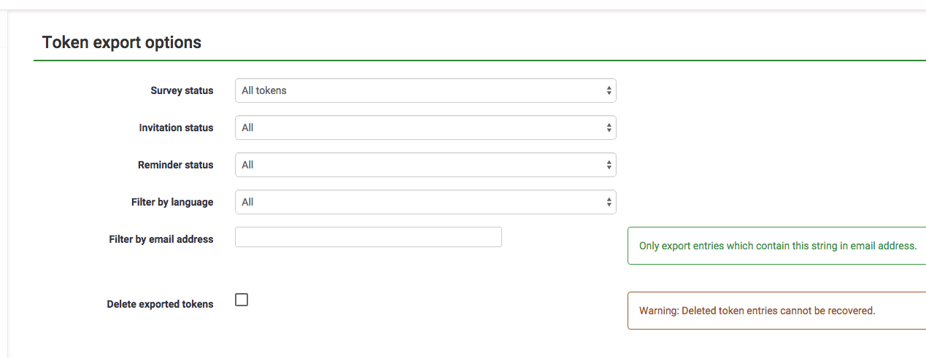Open the Invitation status dropdown

click(x=425, y=128)
